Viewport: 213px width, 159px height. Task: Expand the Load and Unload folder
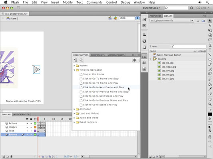click(74, 113)
